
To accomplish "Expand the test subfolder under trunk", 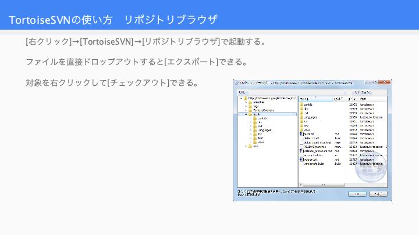I will point(251,138).
